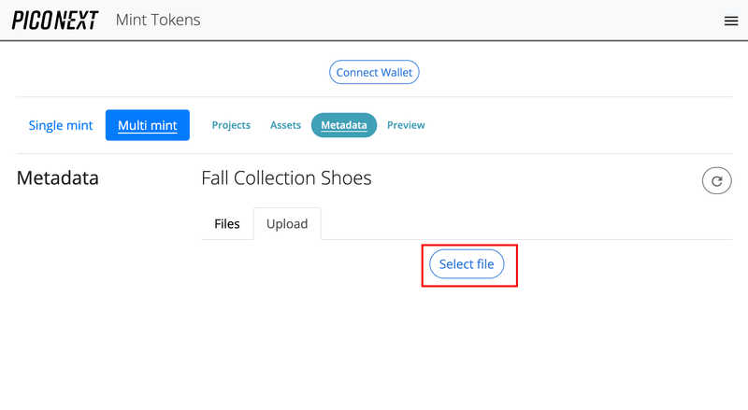This screenshot has width=748, height=410.
Task: Click the Fall Collection Shoes project heading
Action: (286, 177)
